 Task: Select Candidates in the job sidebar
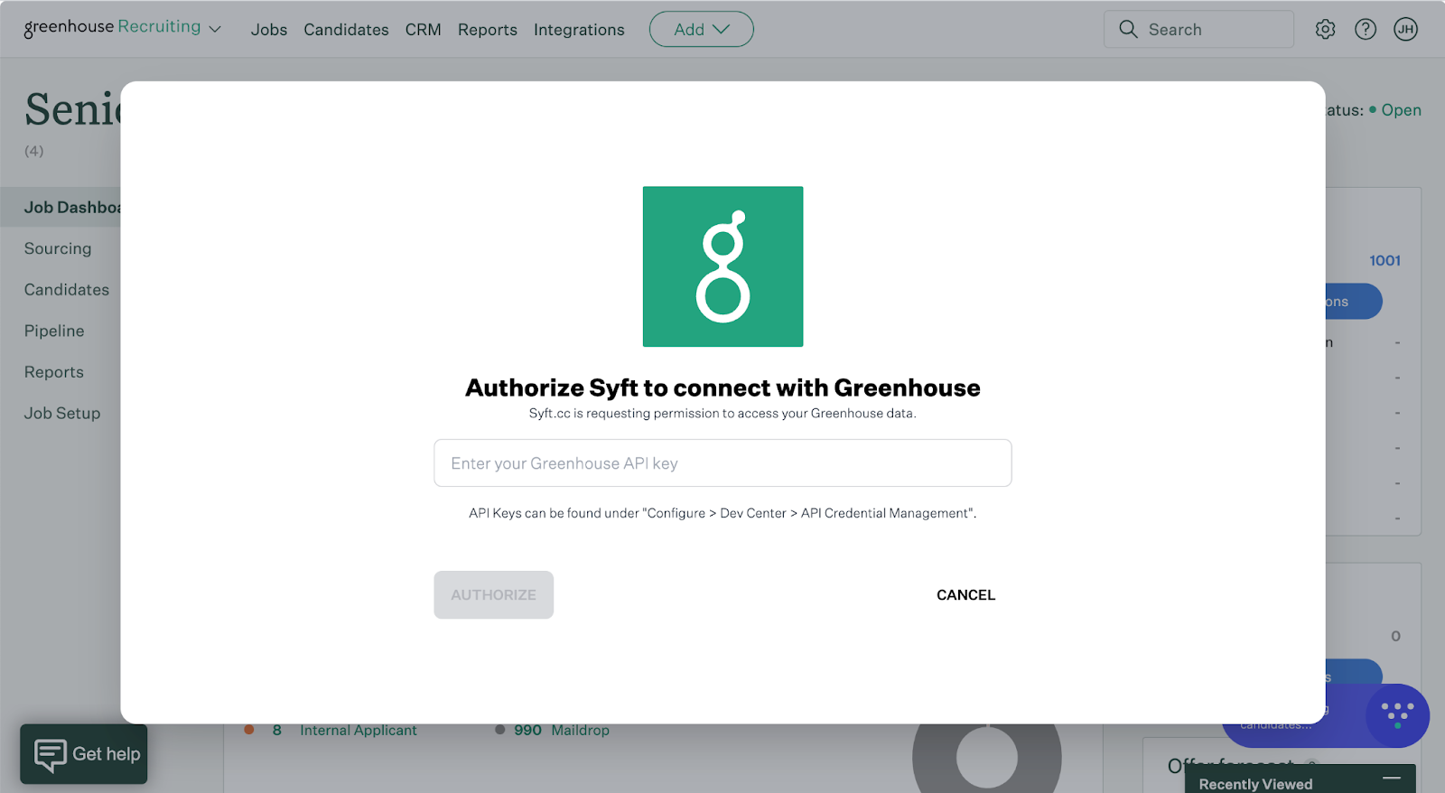67,290
